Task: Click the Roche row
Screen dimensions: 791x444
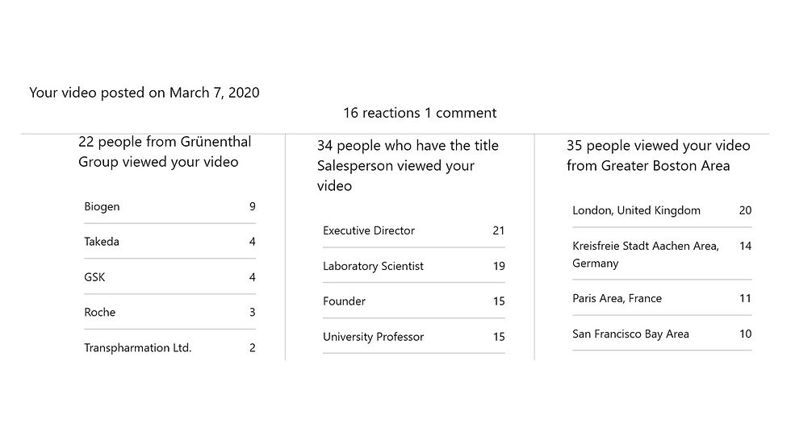Action: (x=169, y=312)
